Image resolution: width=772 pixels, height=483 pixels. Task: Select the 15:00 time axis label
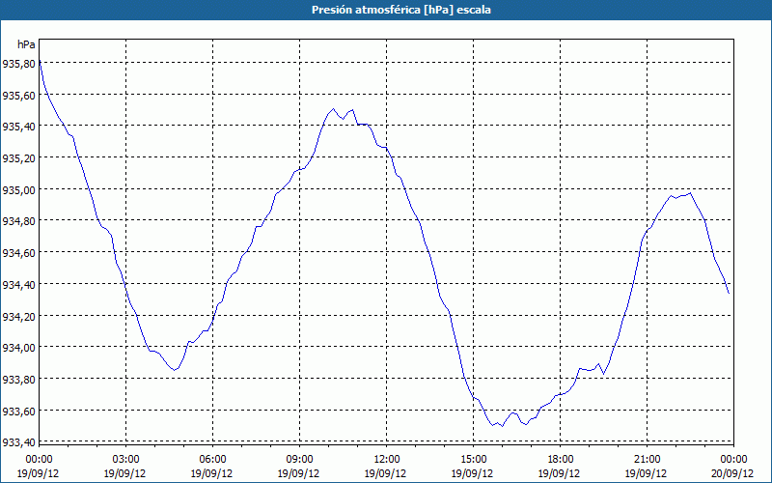(x=473, y=460)
